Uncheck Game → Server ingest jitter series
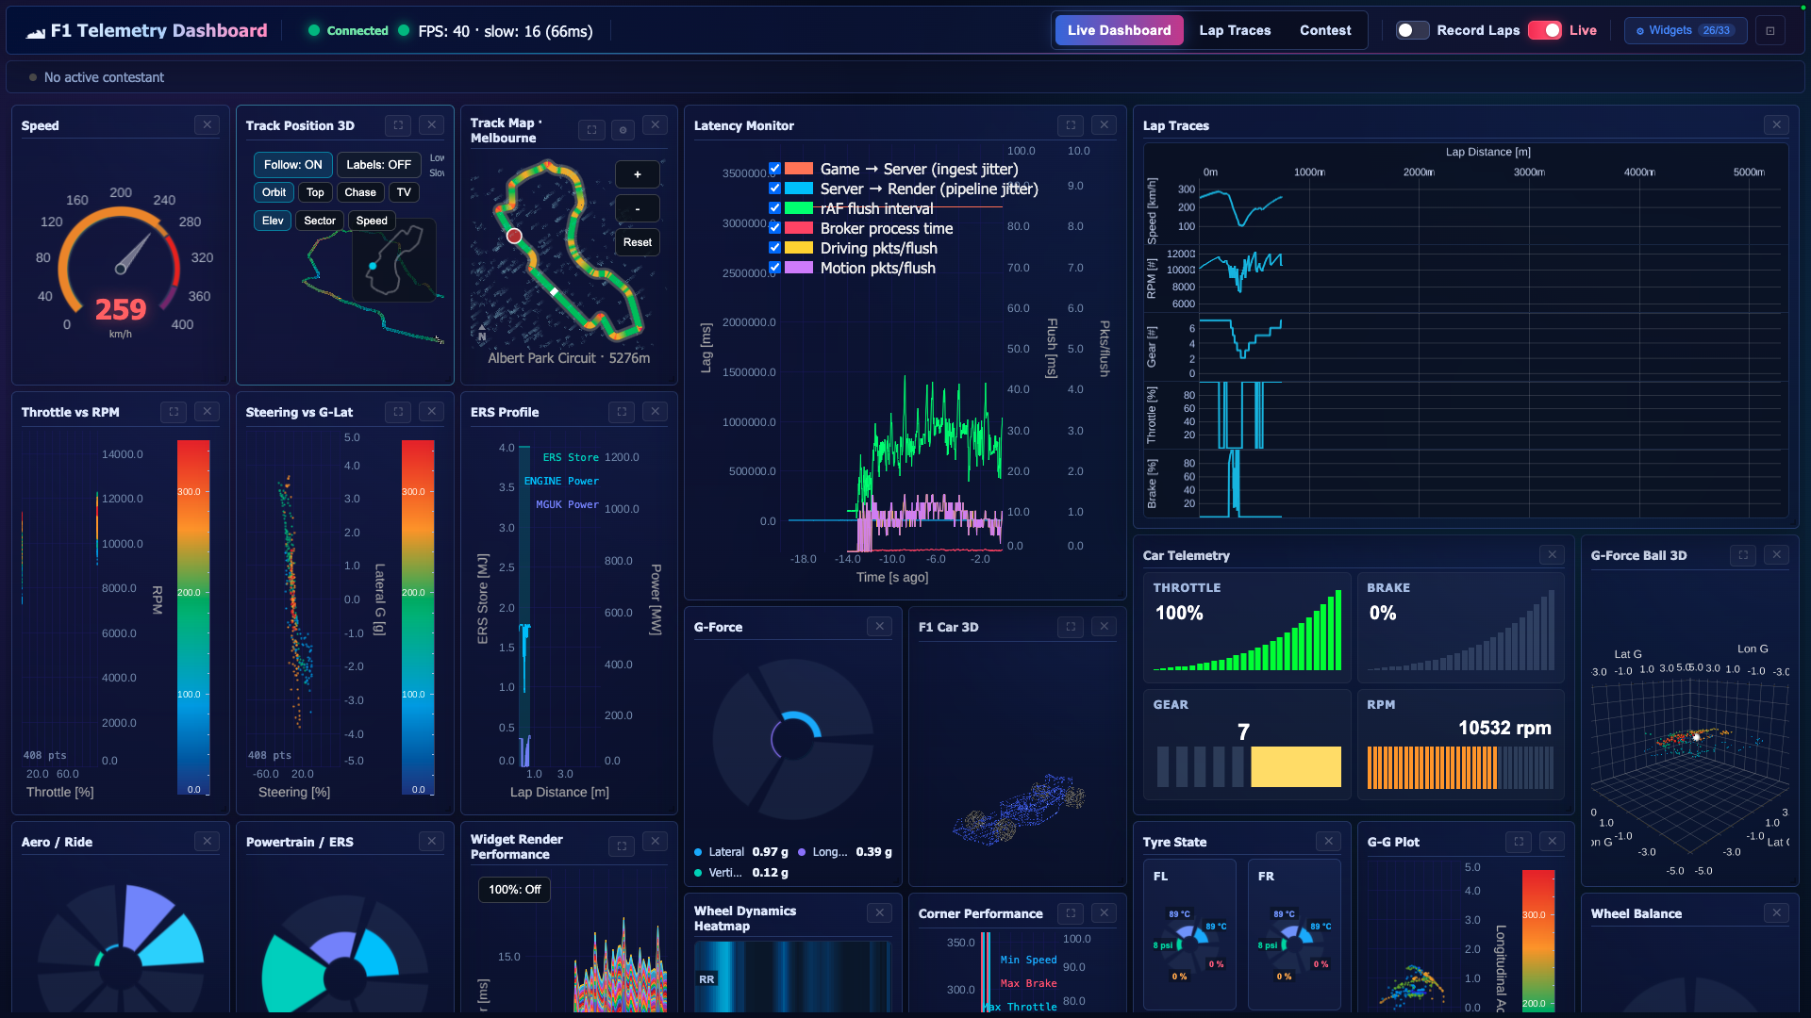This screenshot has width=1811, height=1018. tap(774, 169)
